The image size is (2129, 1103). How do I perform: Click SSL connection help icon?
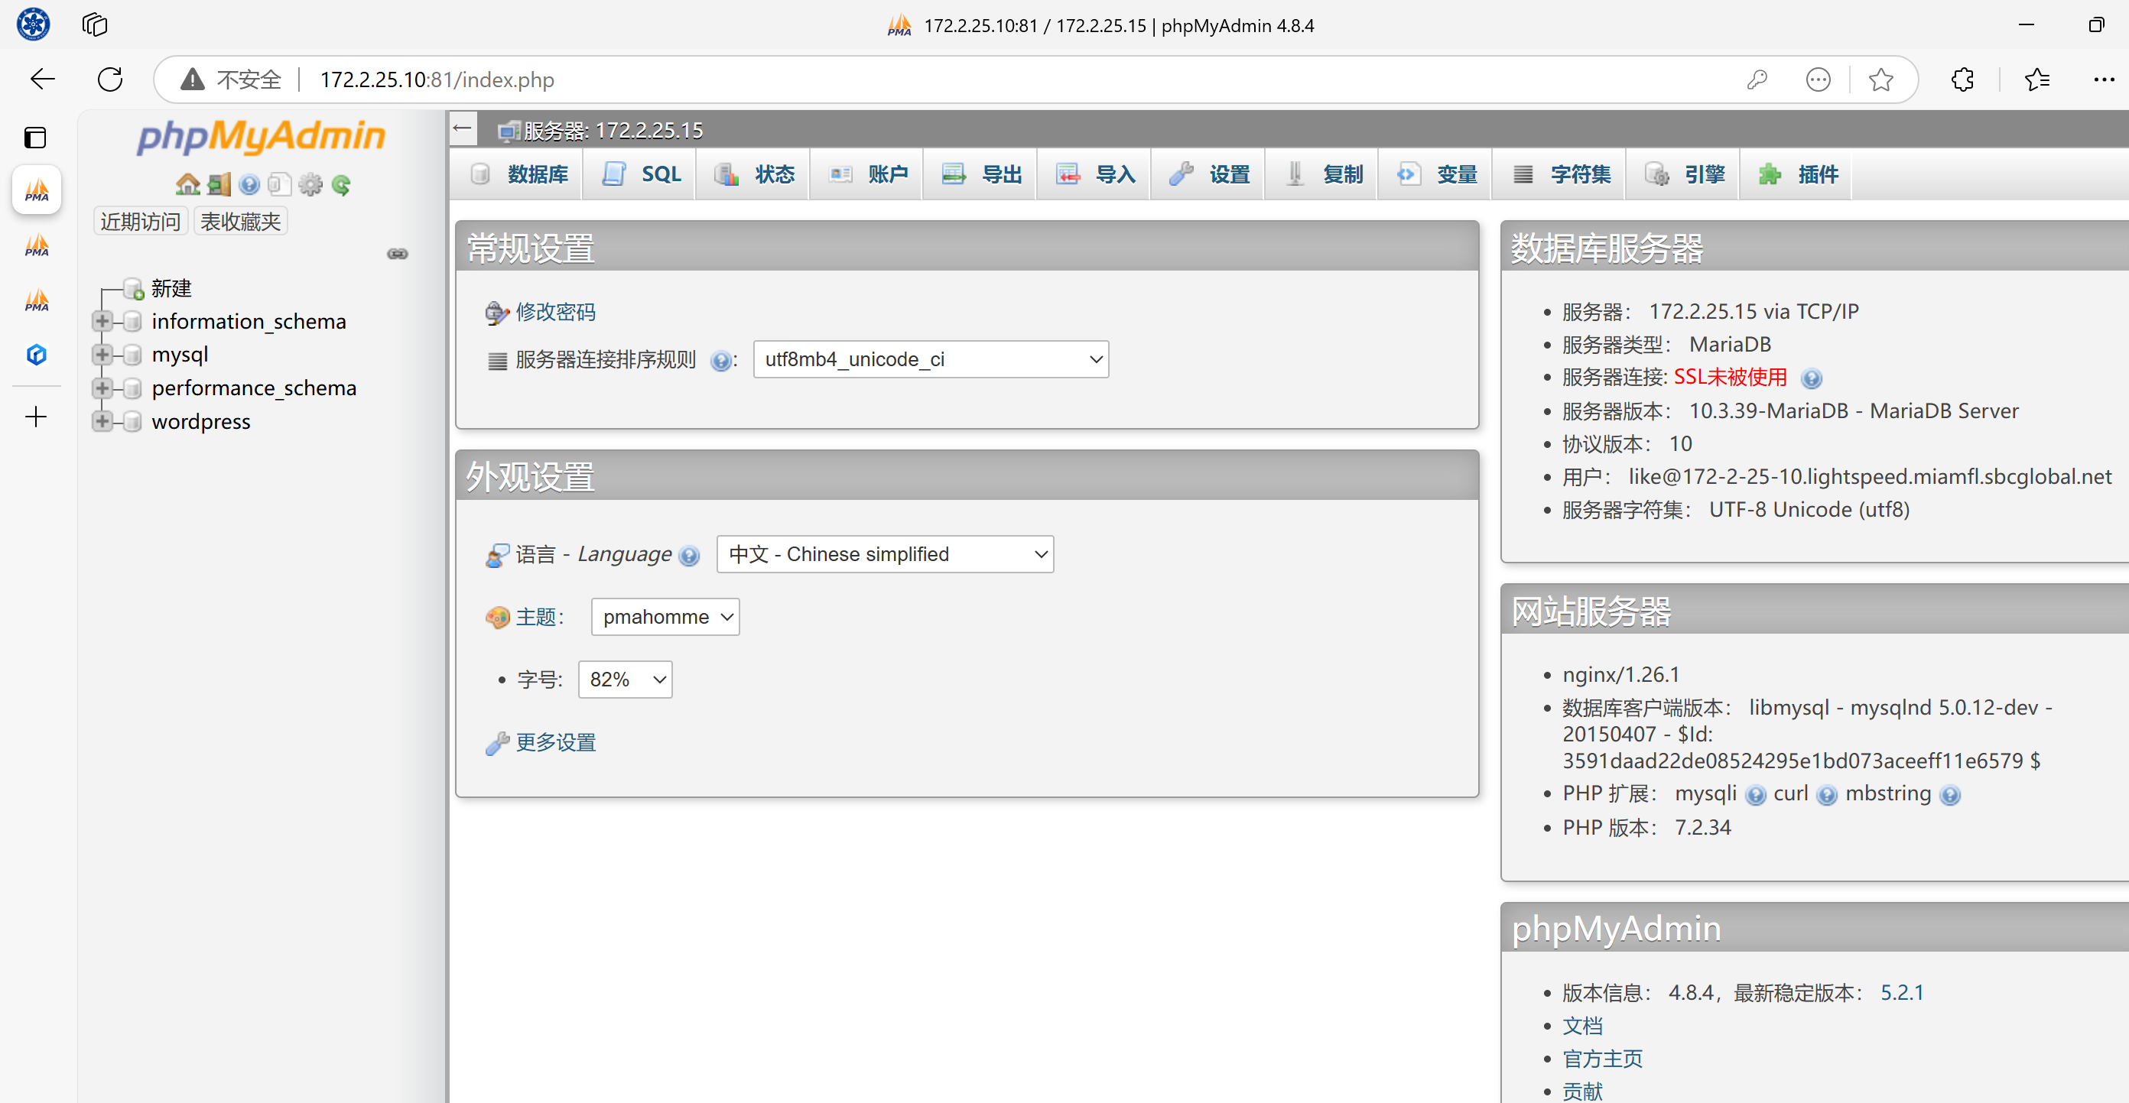point(1810,378)
